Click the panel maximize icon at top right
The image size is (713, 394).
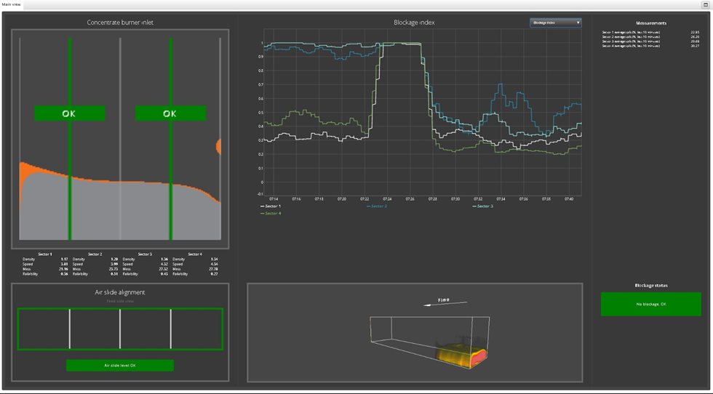(x=705, y=4)
